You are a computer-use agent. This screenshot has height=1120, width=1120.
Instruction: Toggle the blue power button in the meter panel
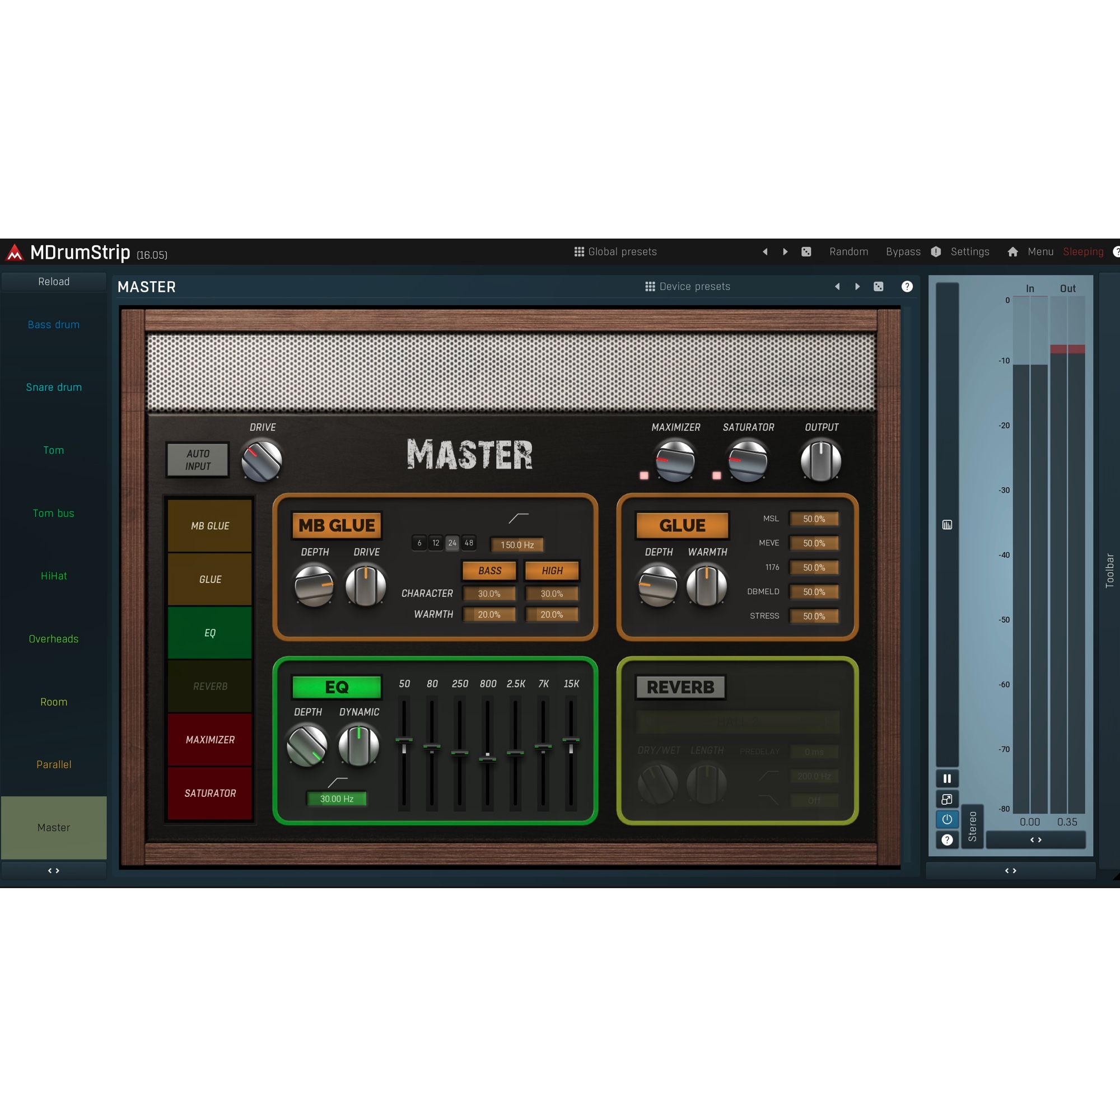[948, 820]
